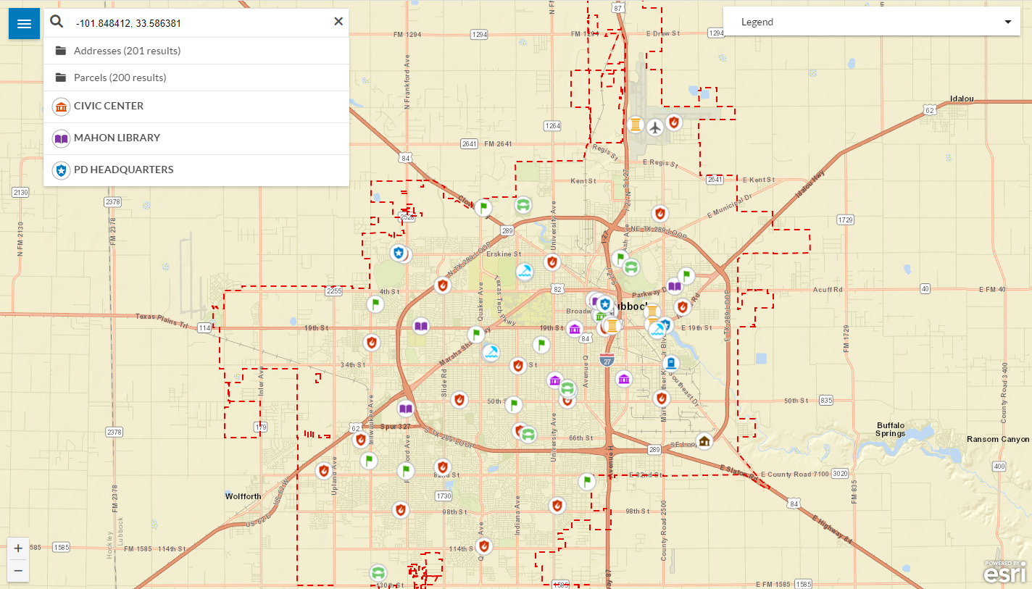Viewport: 1032px width, 589px height.
Task: Open the Legend dropdown
Action: tap(872, 22)
